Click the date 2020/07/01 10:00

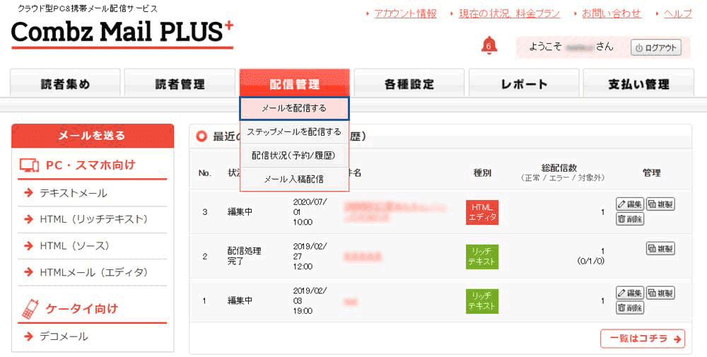pos(310,212)
